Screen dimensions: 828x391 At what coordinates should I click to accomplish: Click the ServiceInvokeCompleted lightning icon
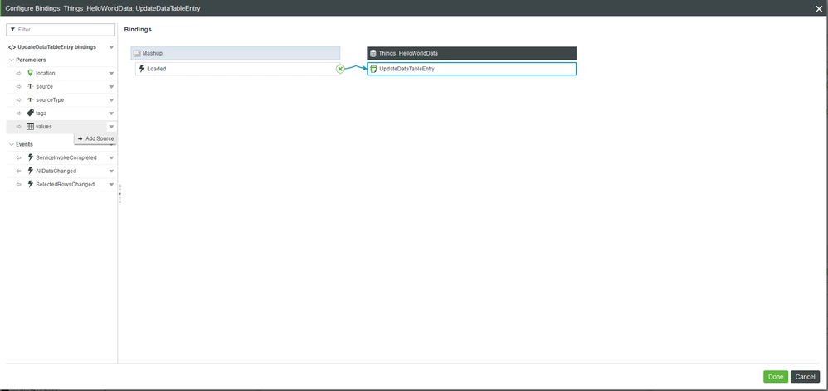click(30, 157)
